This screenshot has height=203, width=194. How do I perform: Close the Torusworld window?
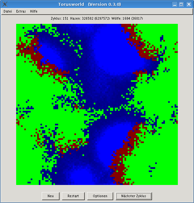(189, 4)
